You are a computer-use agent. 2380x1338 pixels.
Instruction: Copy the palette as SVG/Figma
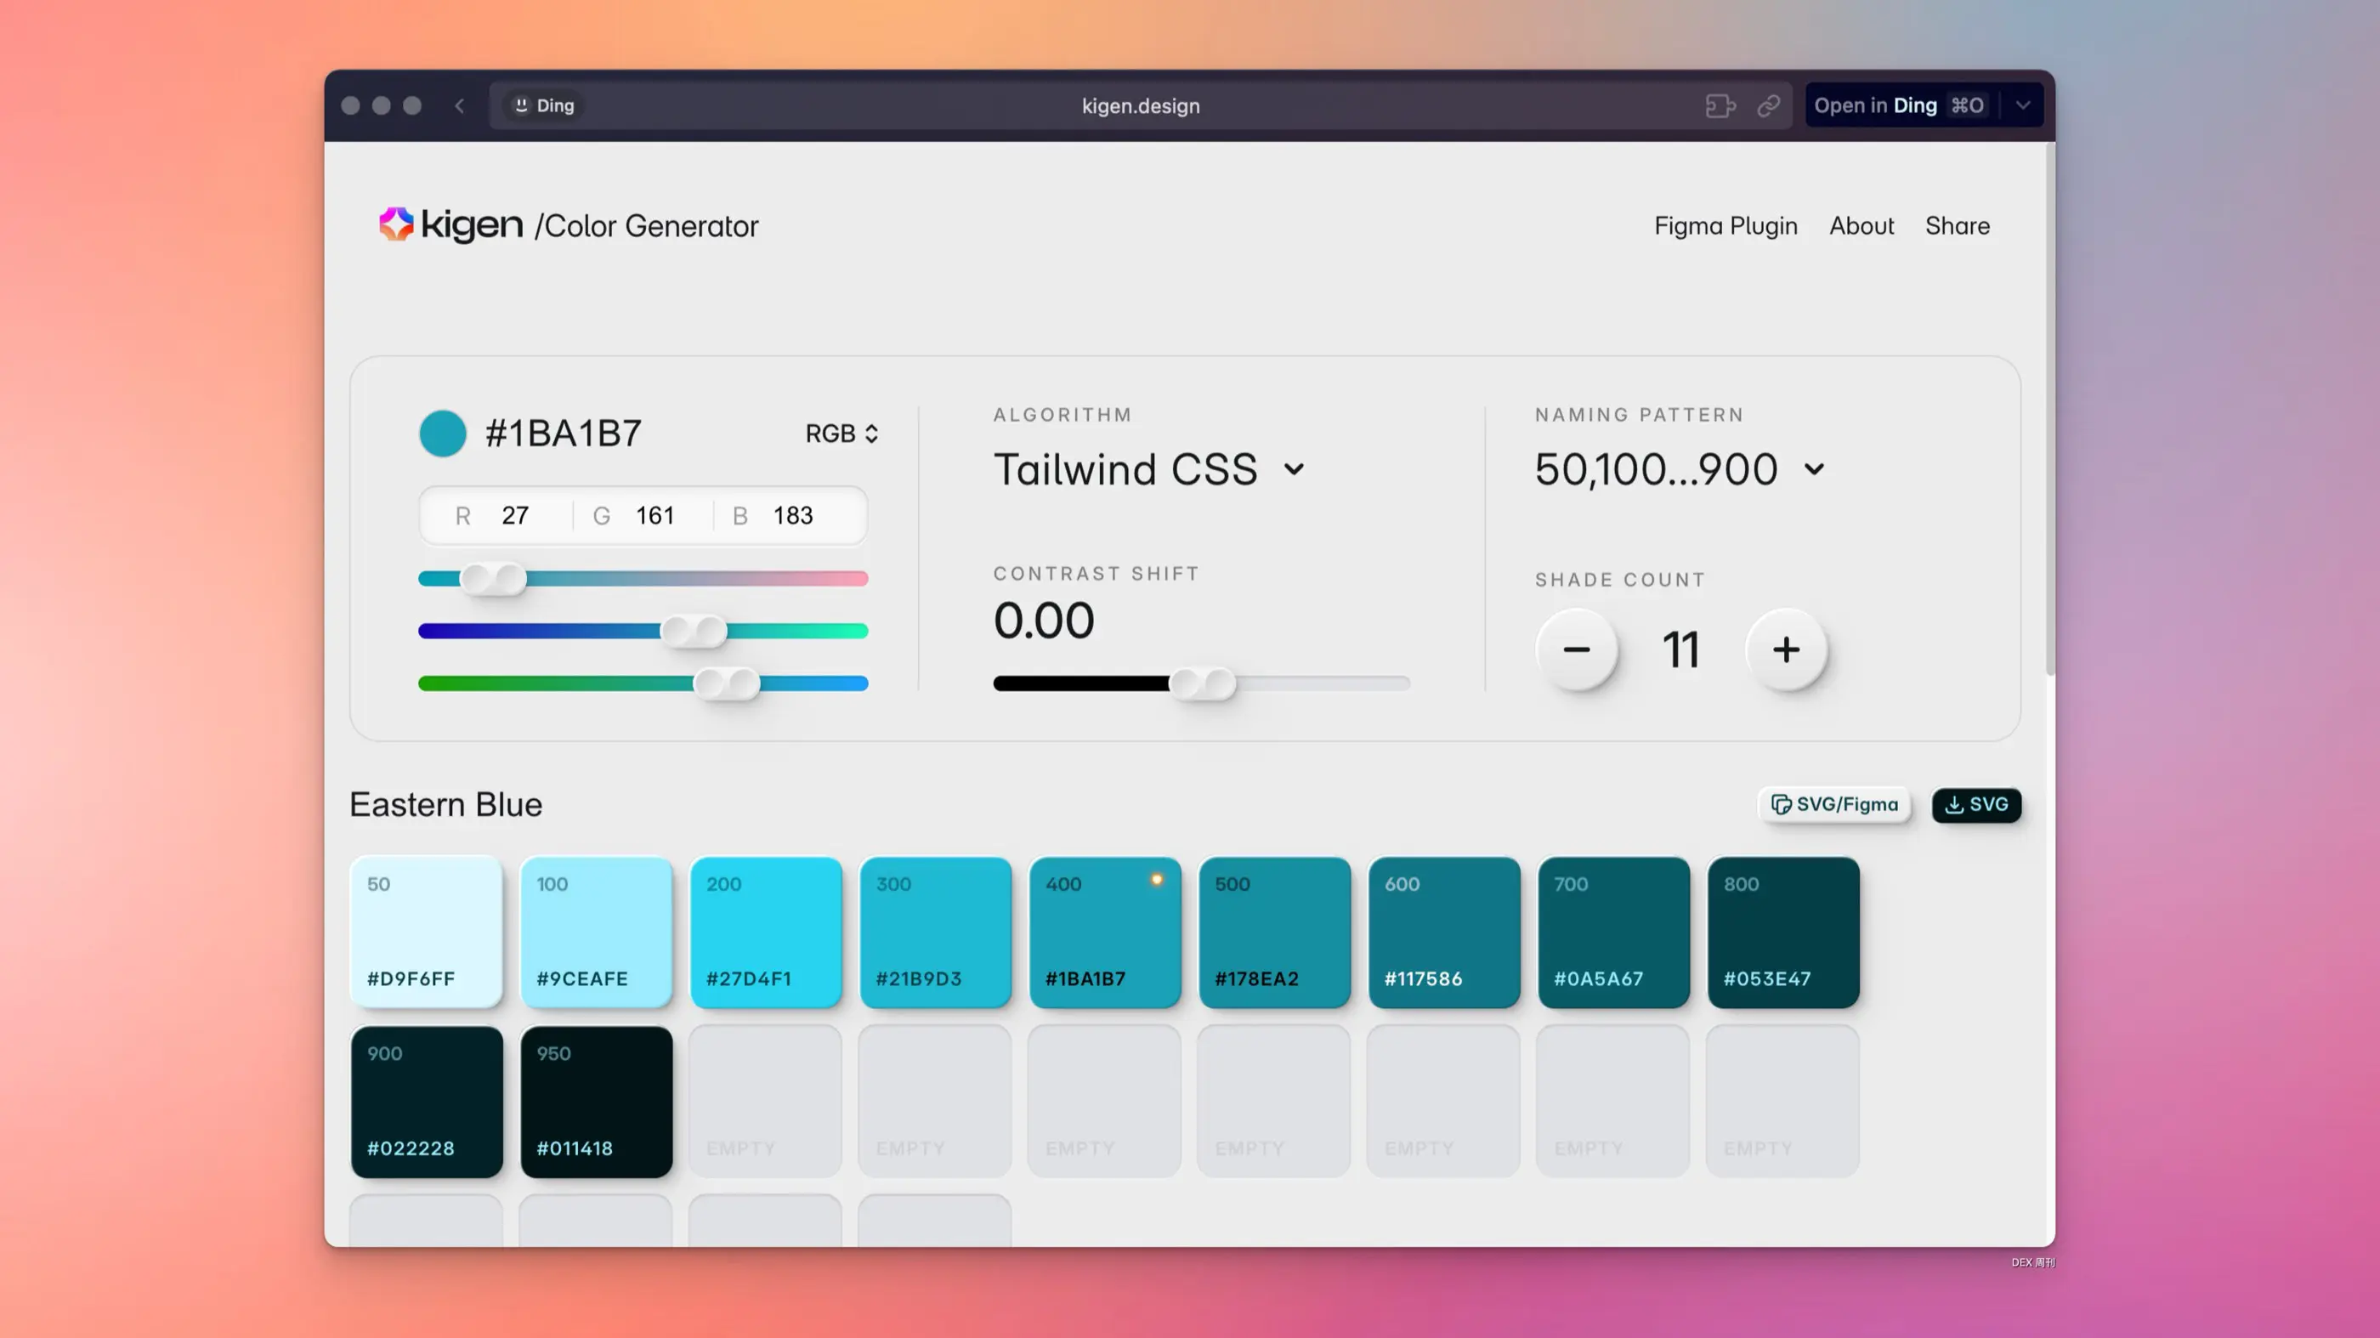[x=1834, y=804]
